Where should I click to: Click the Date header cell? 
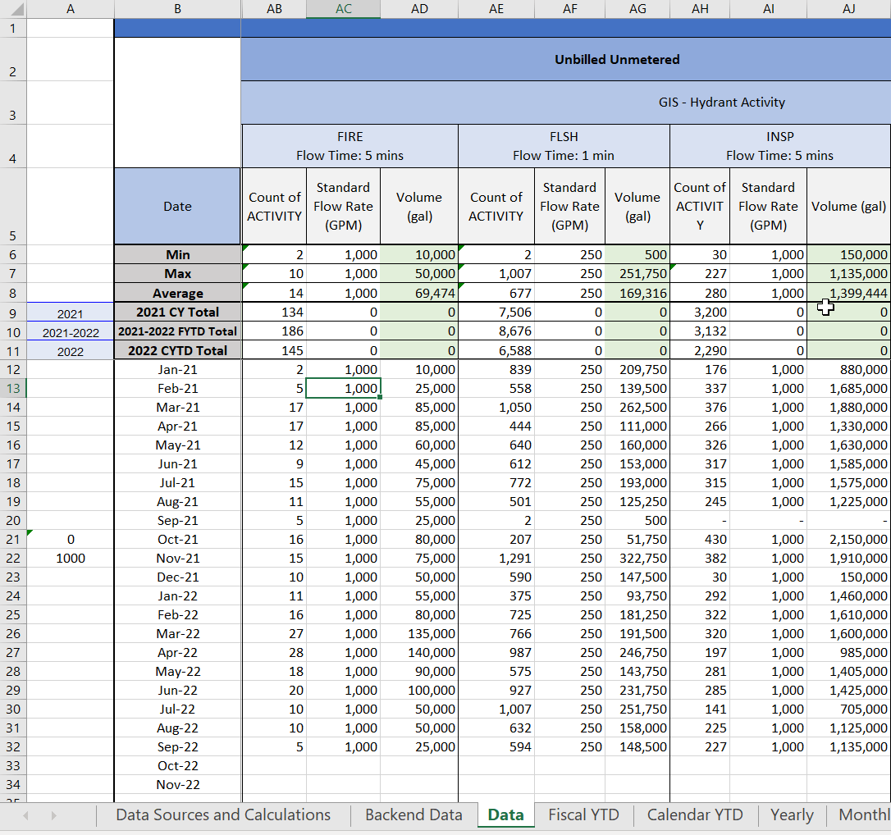[177, 206]
